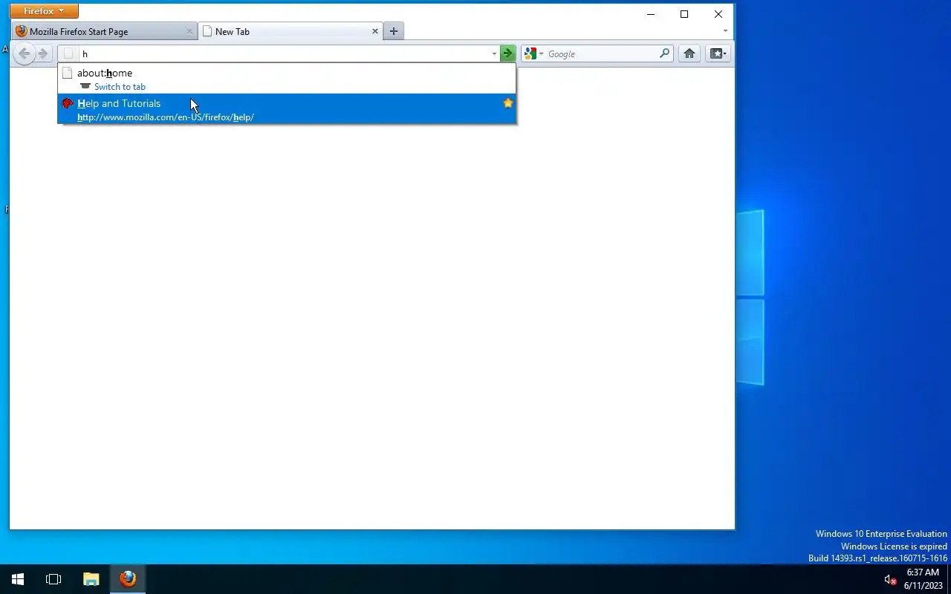Go back using the back arrow
The width and height of the screenshot is (951, 594).
pyautogui.click(x=24, y=53)
